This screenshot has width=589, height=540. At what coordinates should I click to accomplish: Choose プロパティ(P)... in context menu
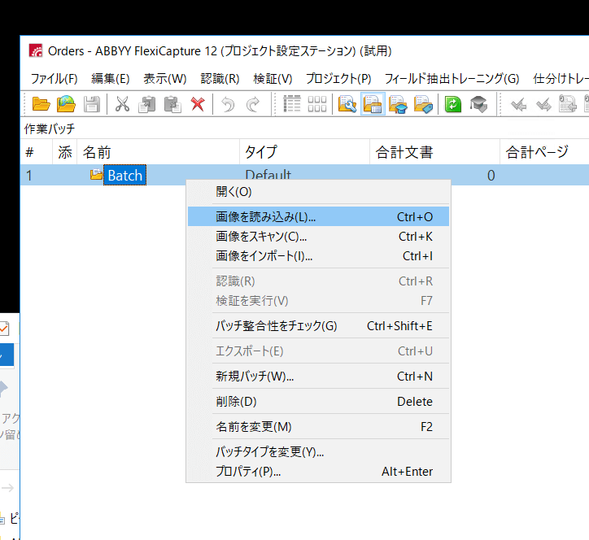318,471
